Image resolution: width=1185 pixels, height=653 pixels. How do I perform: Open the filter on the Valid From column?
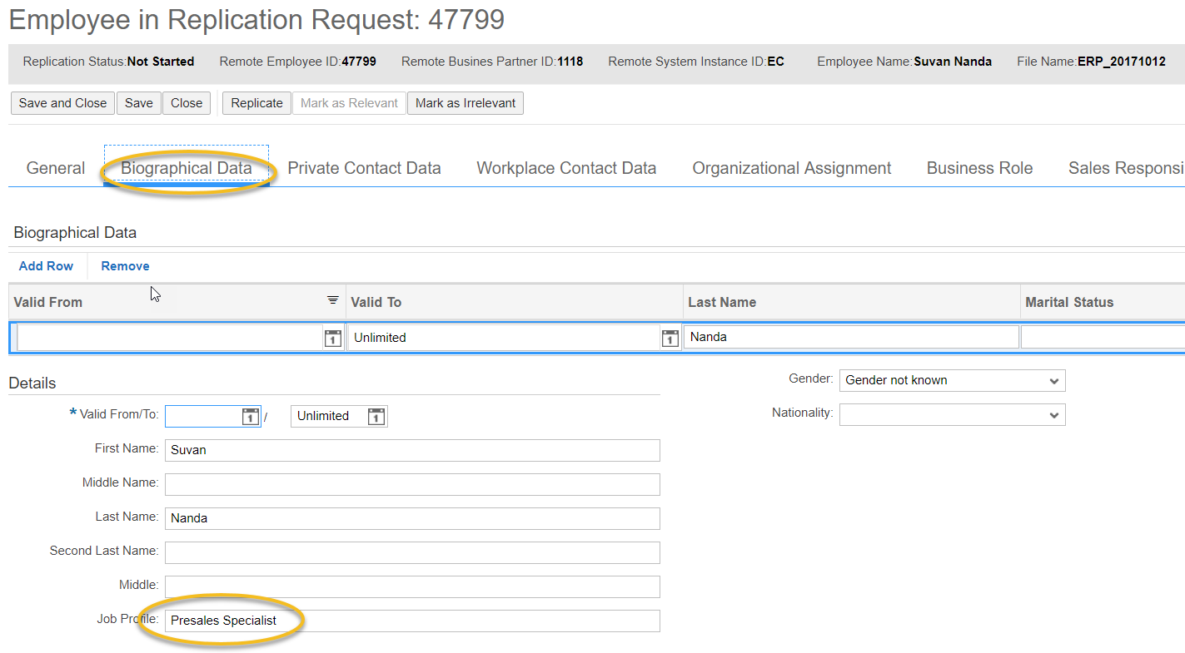pos(332,301)
